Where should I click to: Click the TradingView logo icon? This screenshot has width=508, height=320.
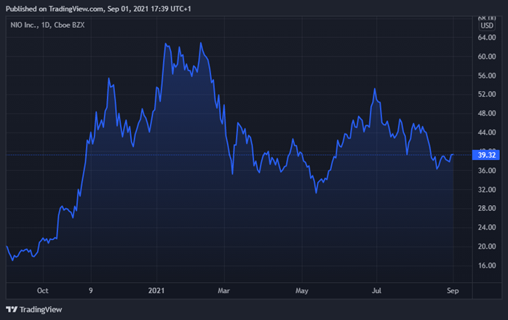coord(11,310)
